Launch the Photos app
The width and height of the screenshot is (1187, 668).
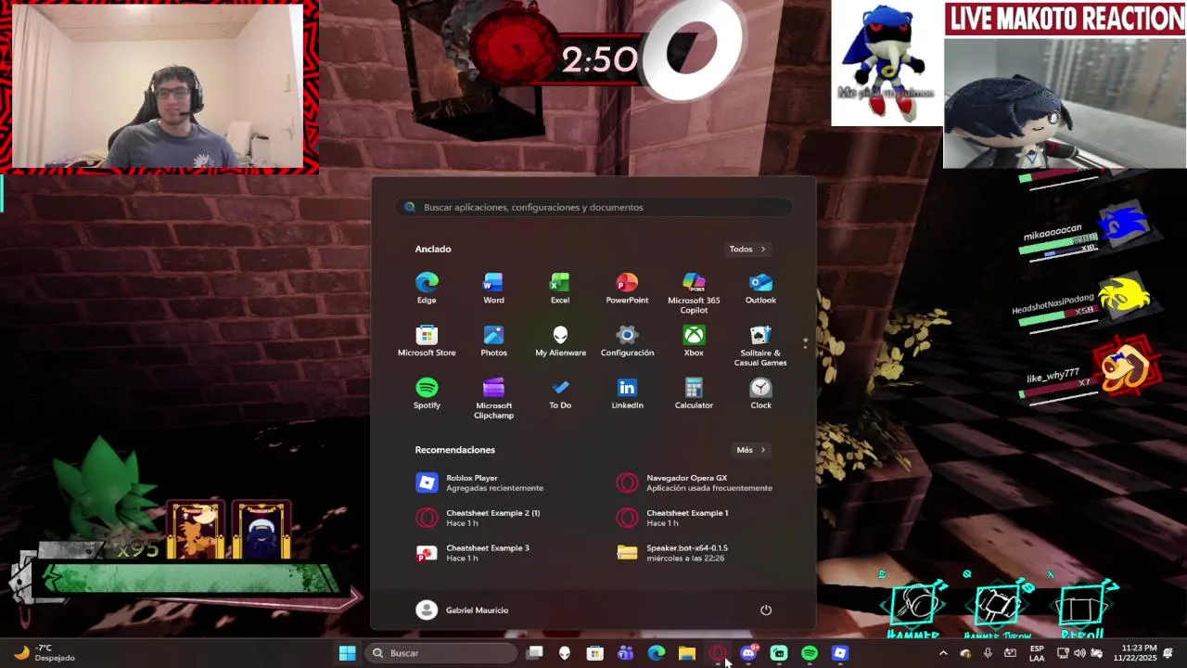click(493, 340)
